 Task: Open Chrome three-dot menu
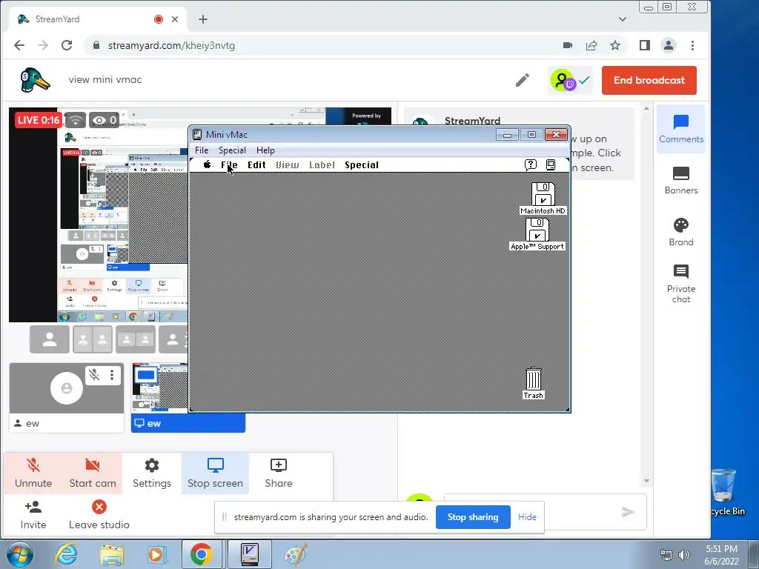693,45
